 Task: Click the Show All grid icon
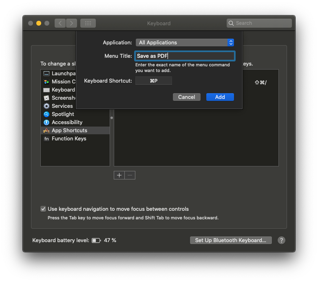88,23
